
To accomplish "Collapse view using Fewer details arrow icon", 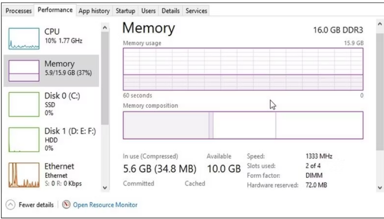I will [x=11, y=205].
